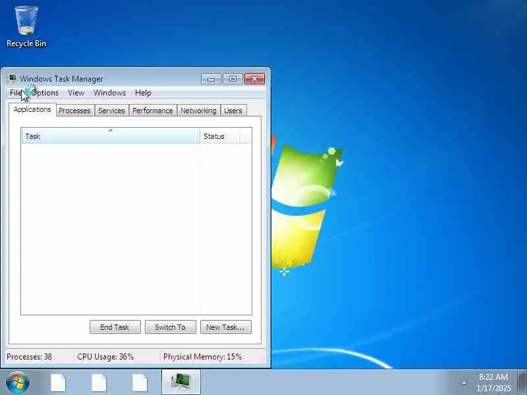Switch to the Networking tab
Viewport: 527px width, 395px height.
198,111
